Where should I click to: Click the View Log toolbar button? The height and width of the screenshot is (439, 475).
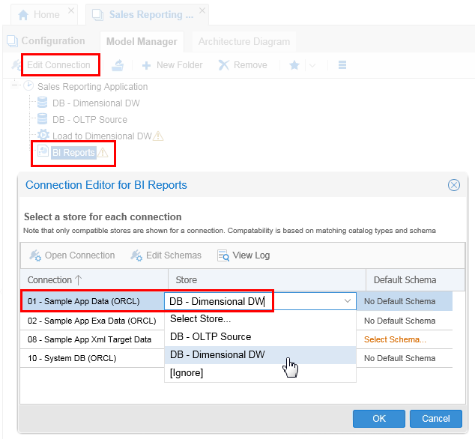[243, 255]
